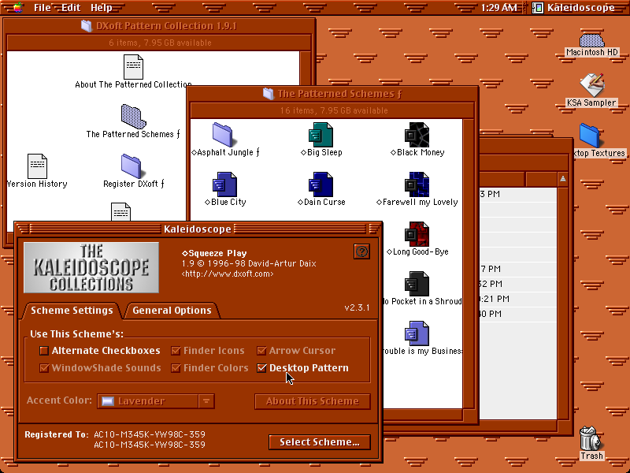
Task: Switch to the General Options tab
Action: click(172, 311)
